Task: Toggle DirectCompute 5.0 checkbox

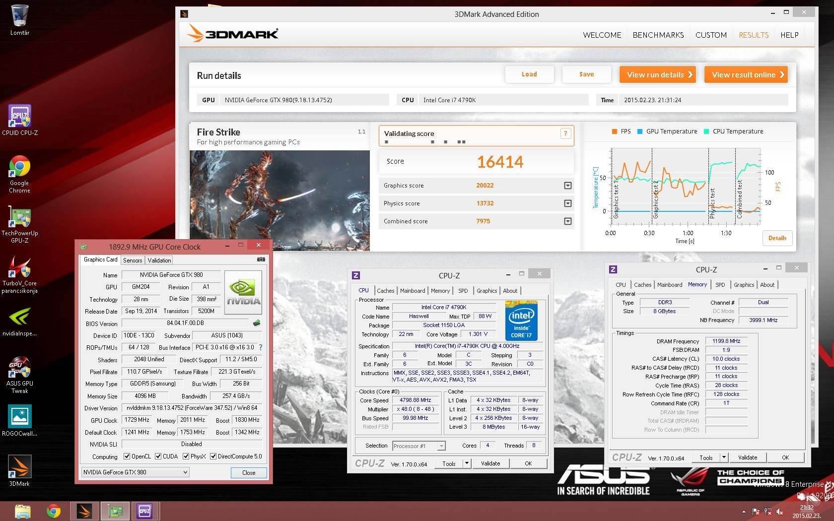Action: point(213,456)
